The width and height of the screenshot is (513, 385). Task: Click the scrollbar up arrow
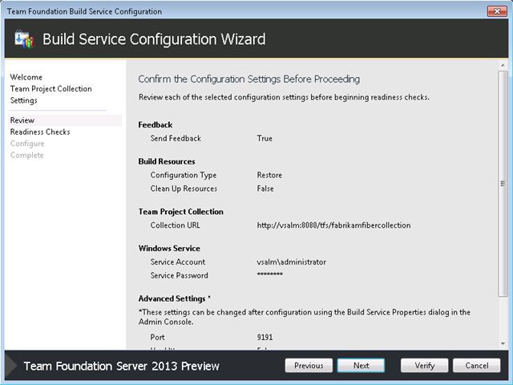[x=503, y=66]
